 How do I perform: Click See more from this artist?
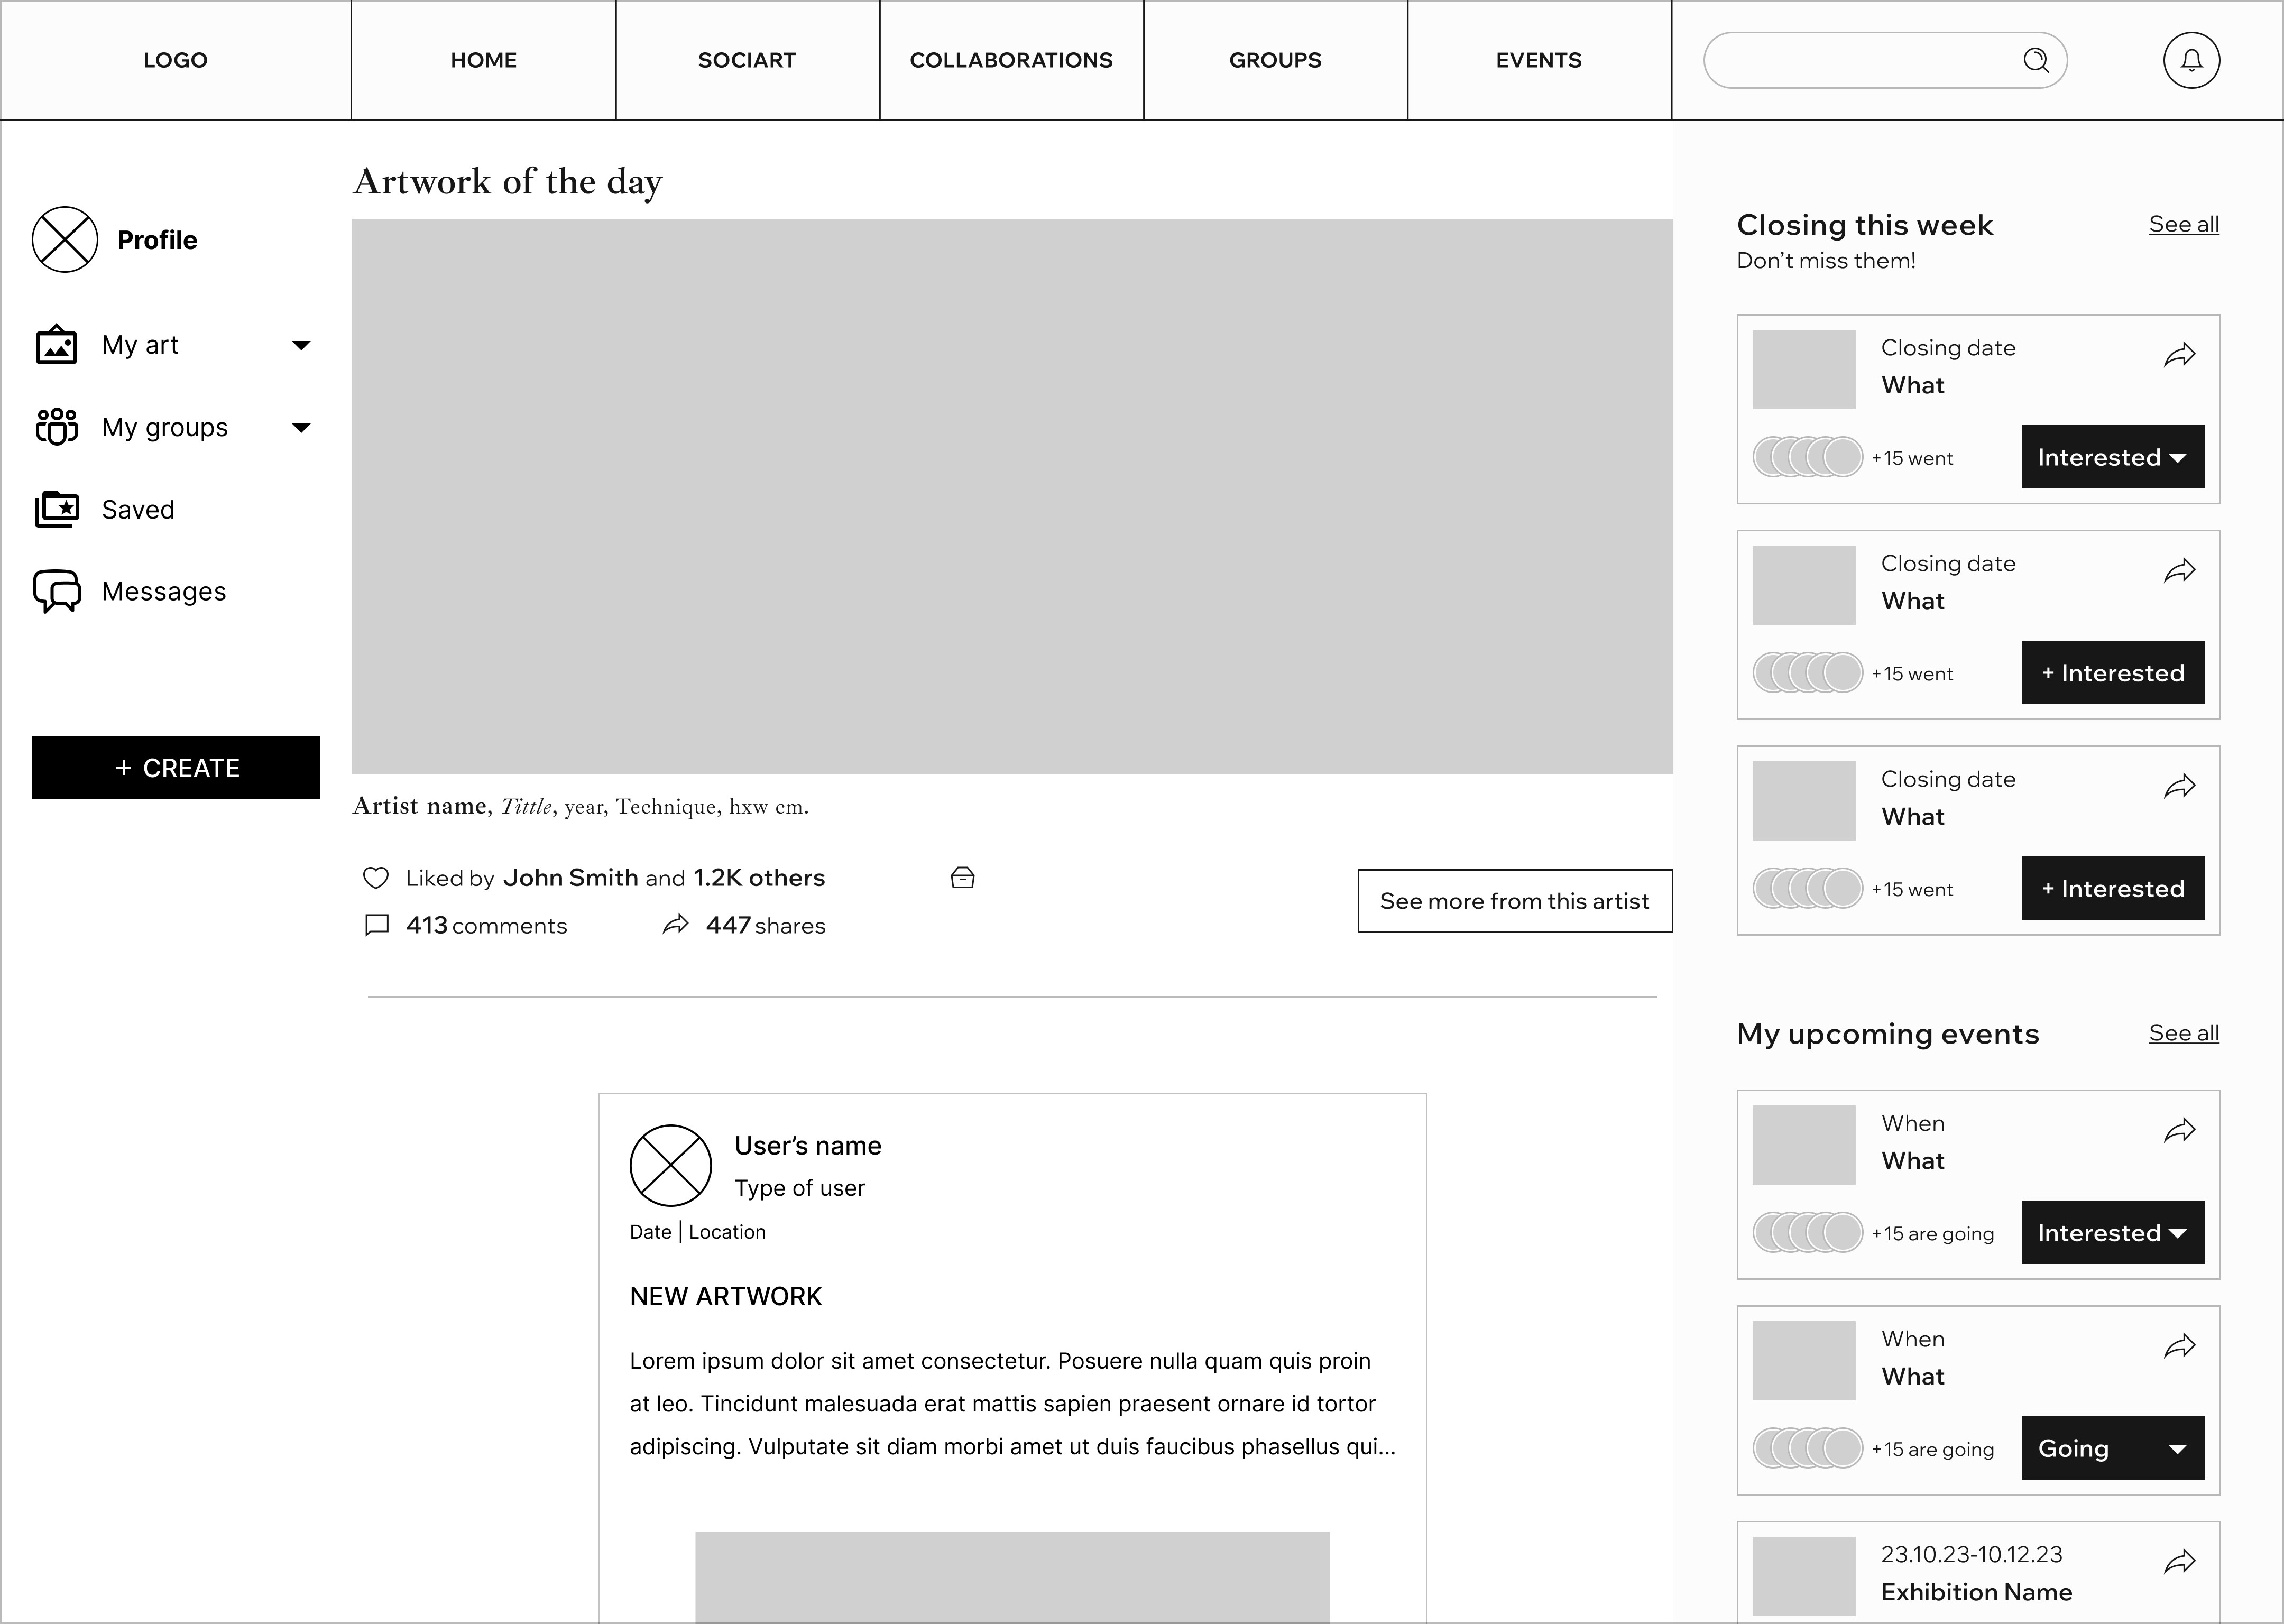click(1514, 901)
